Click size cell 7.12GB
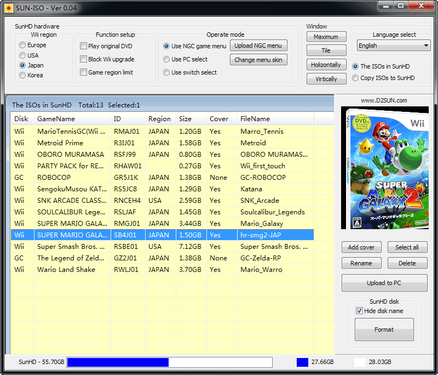The height and width of the screenshot is (375, 438). 190,247
